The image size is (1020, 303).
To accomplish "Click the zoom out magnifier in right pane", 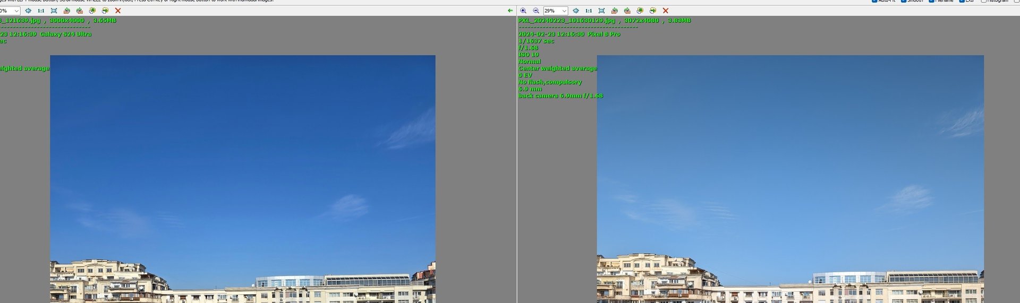I will click(536, 11).
